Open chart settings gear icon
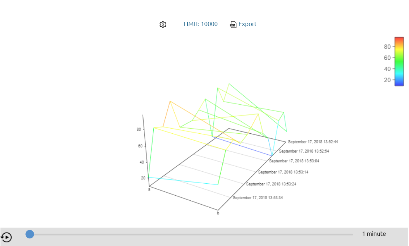409x246 pixels. click(163, 24)
